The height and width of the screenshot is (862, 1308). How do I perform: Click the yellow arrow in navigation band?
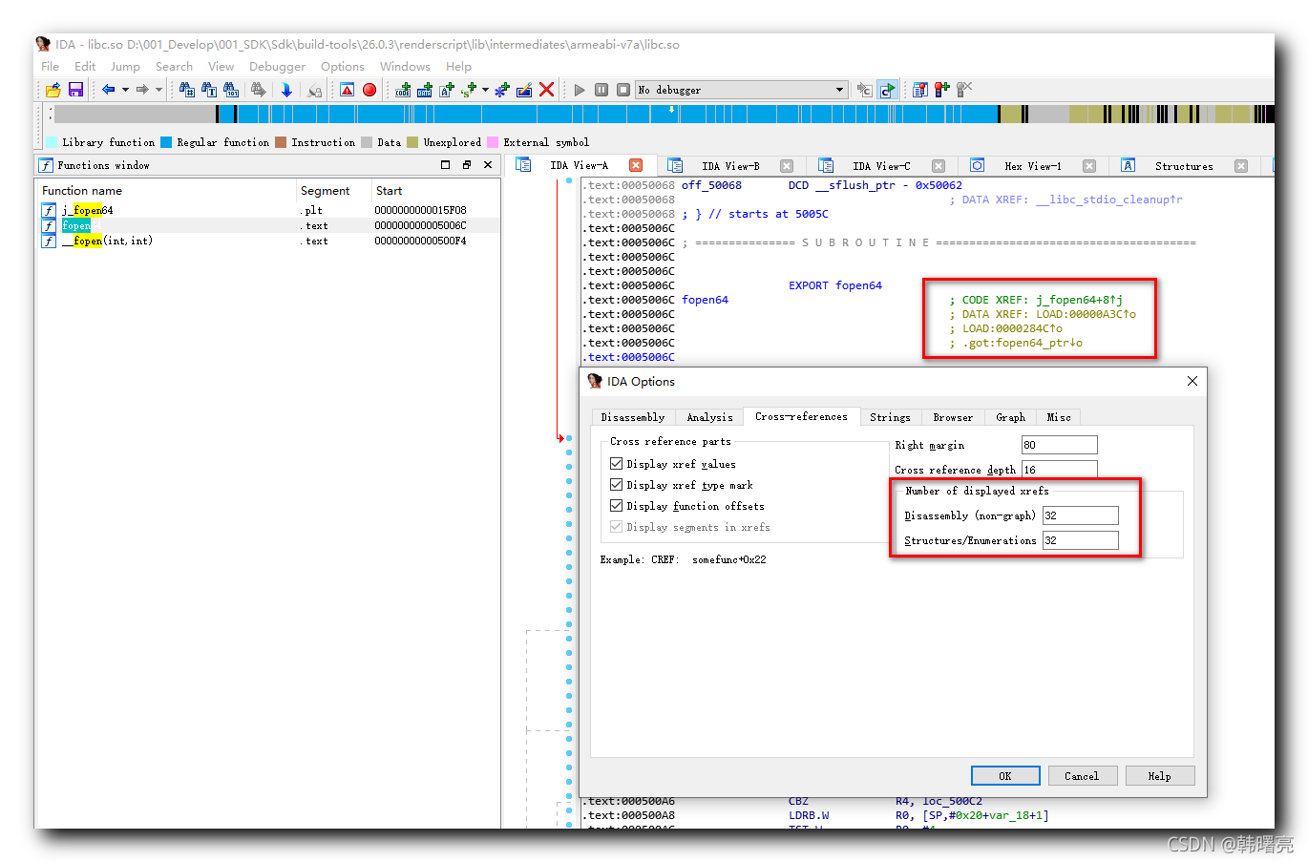[x=672, y=109]
